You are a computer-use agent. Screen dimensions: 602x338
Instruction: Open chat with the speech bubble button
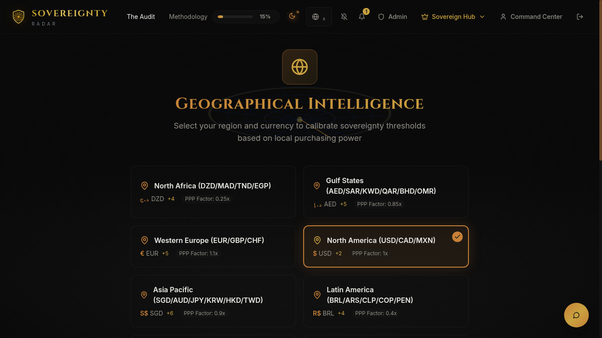(576, 315)
